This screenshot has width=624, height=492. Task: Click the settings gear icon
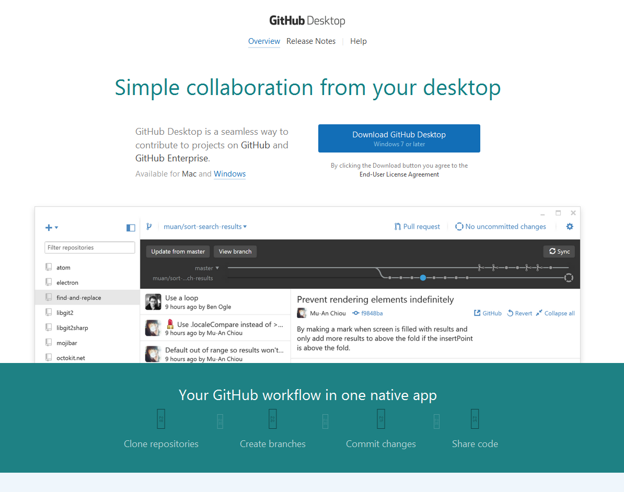click(x=570, y=227)
